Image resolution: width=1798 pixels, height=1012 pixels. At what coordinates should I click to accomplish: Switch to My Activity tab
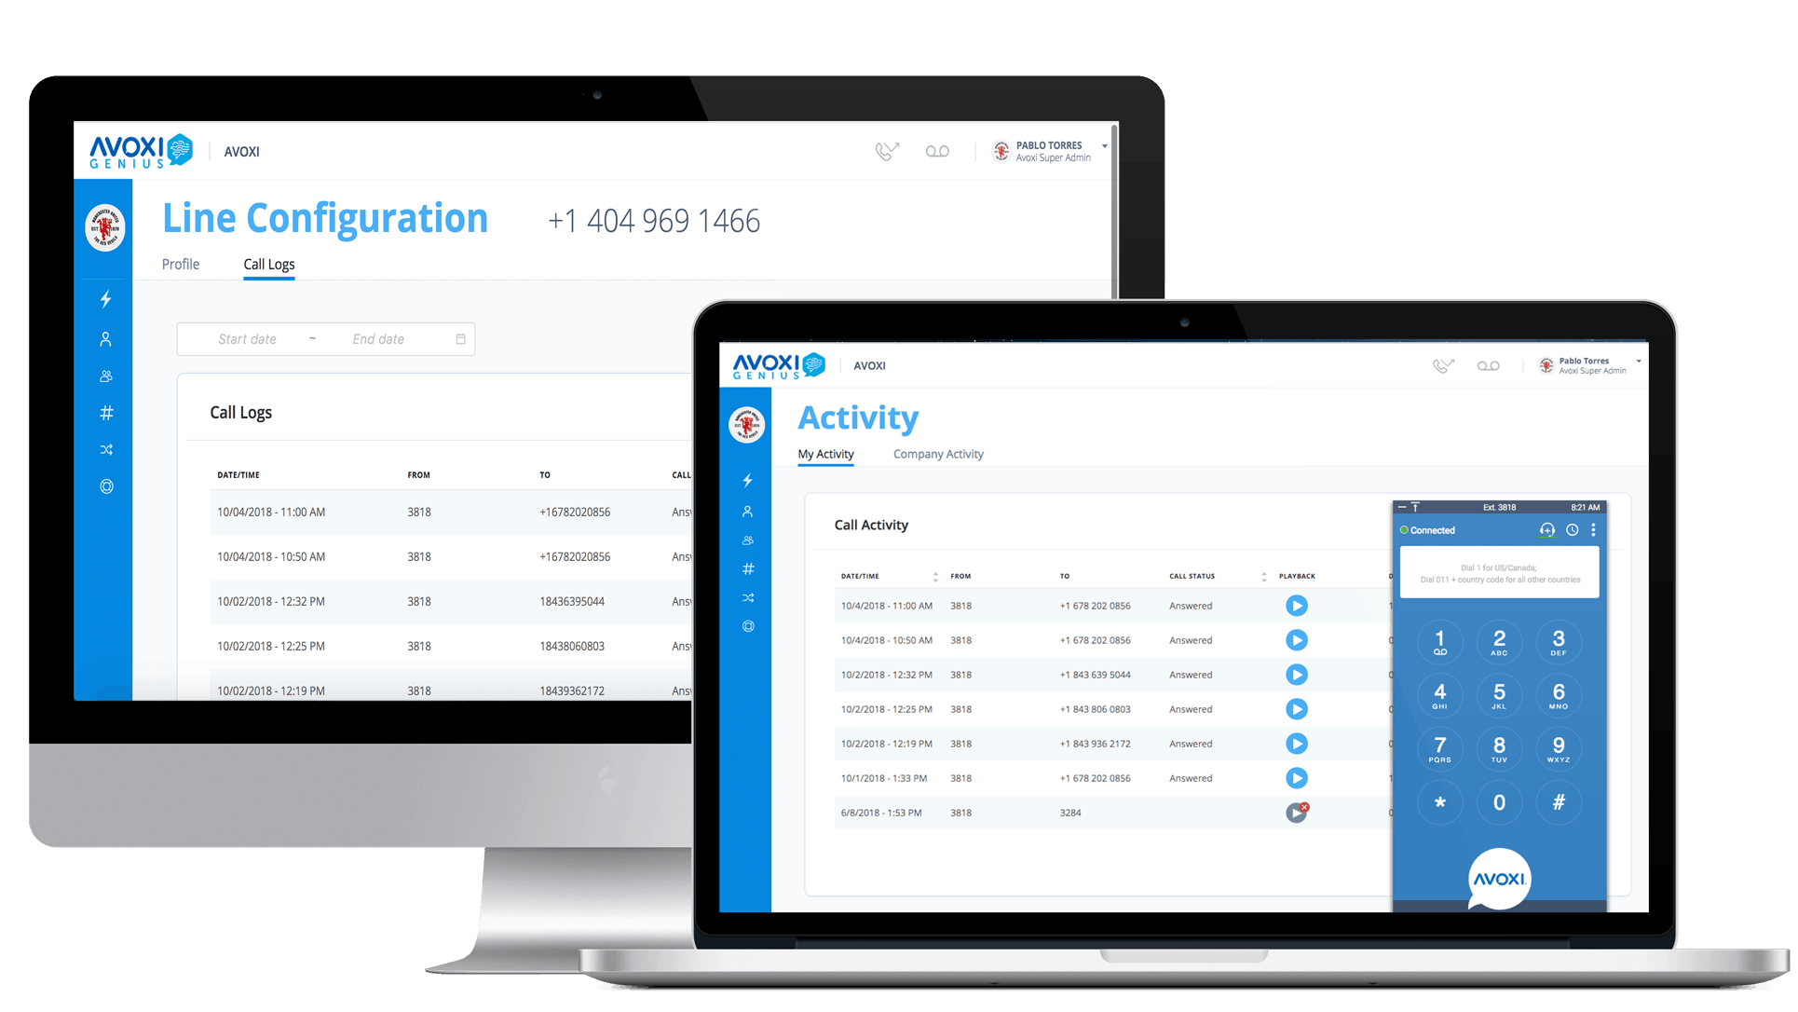tap(824, 455)
